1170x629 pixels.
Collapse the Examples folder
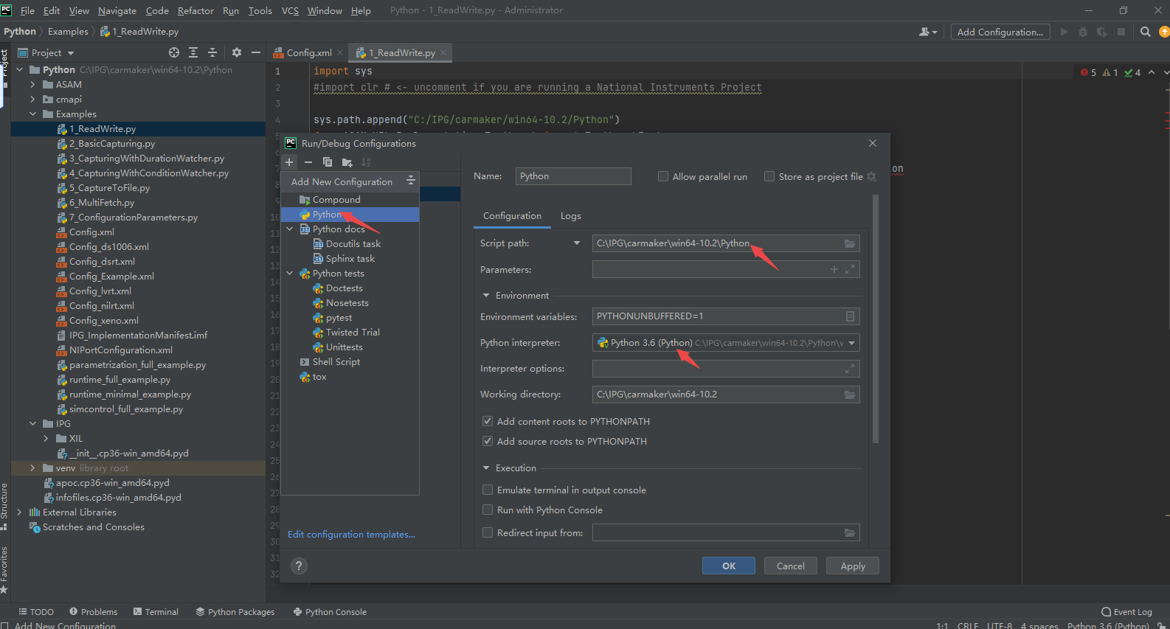pyautogui.click(x=32, y=114)
